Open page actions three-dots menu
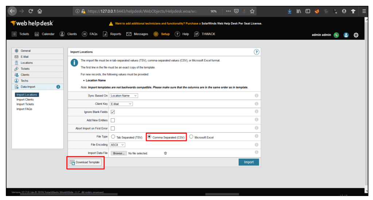Viewport: 373px width, 200px height. pos(228,11)
